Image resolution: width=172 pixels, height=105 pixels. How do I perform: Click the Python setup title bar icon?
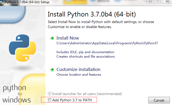pyautogui.click(x=2, y=2)
